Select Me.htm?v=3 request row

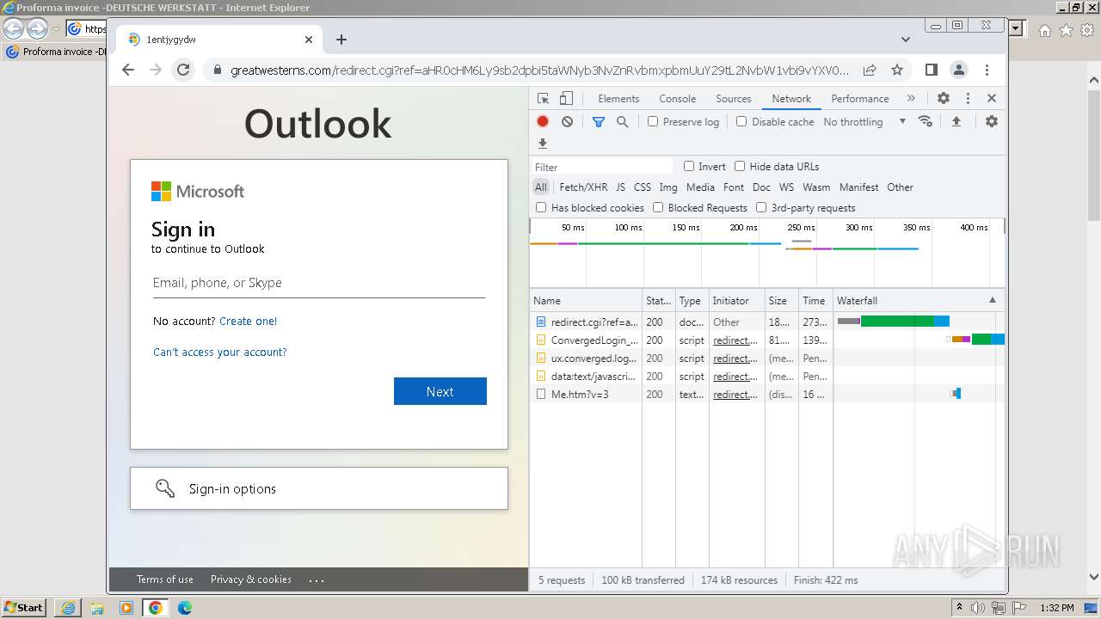pyautogui.click(x=767, y=394)
